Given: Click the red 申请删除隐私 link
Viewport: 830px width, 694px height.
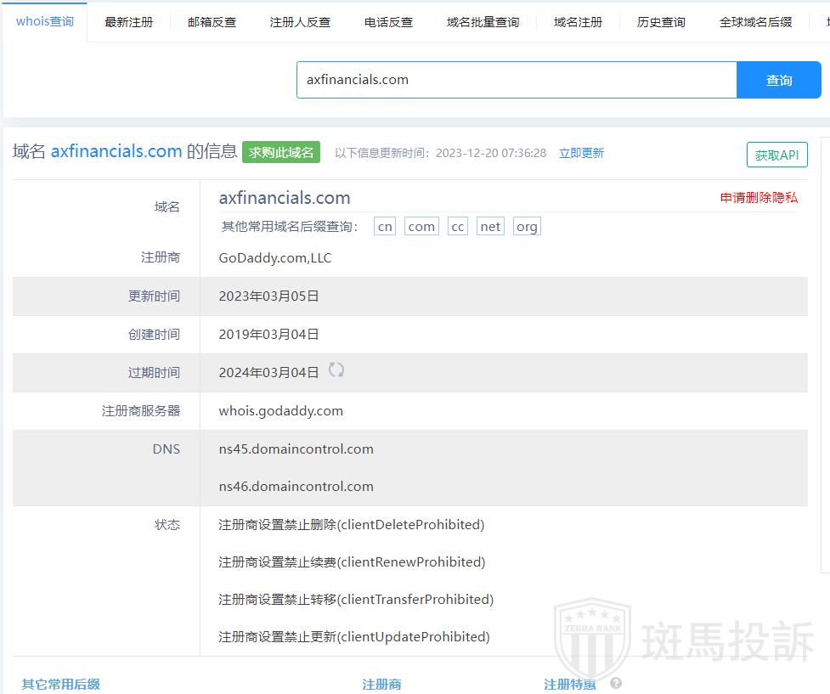Looking at the screenshot, I should pyautogui.click(x=759, y=198).
